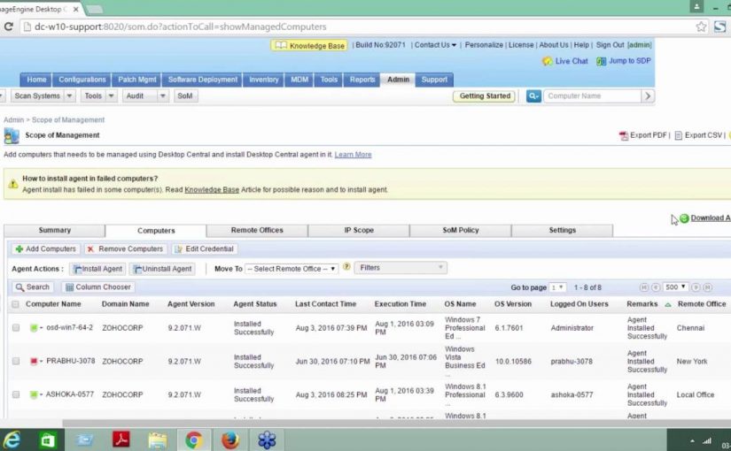Open the Learn More link
Screen dimensions: 731x451
pyautogui.click(x=353, y=155)
